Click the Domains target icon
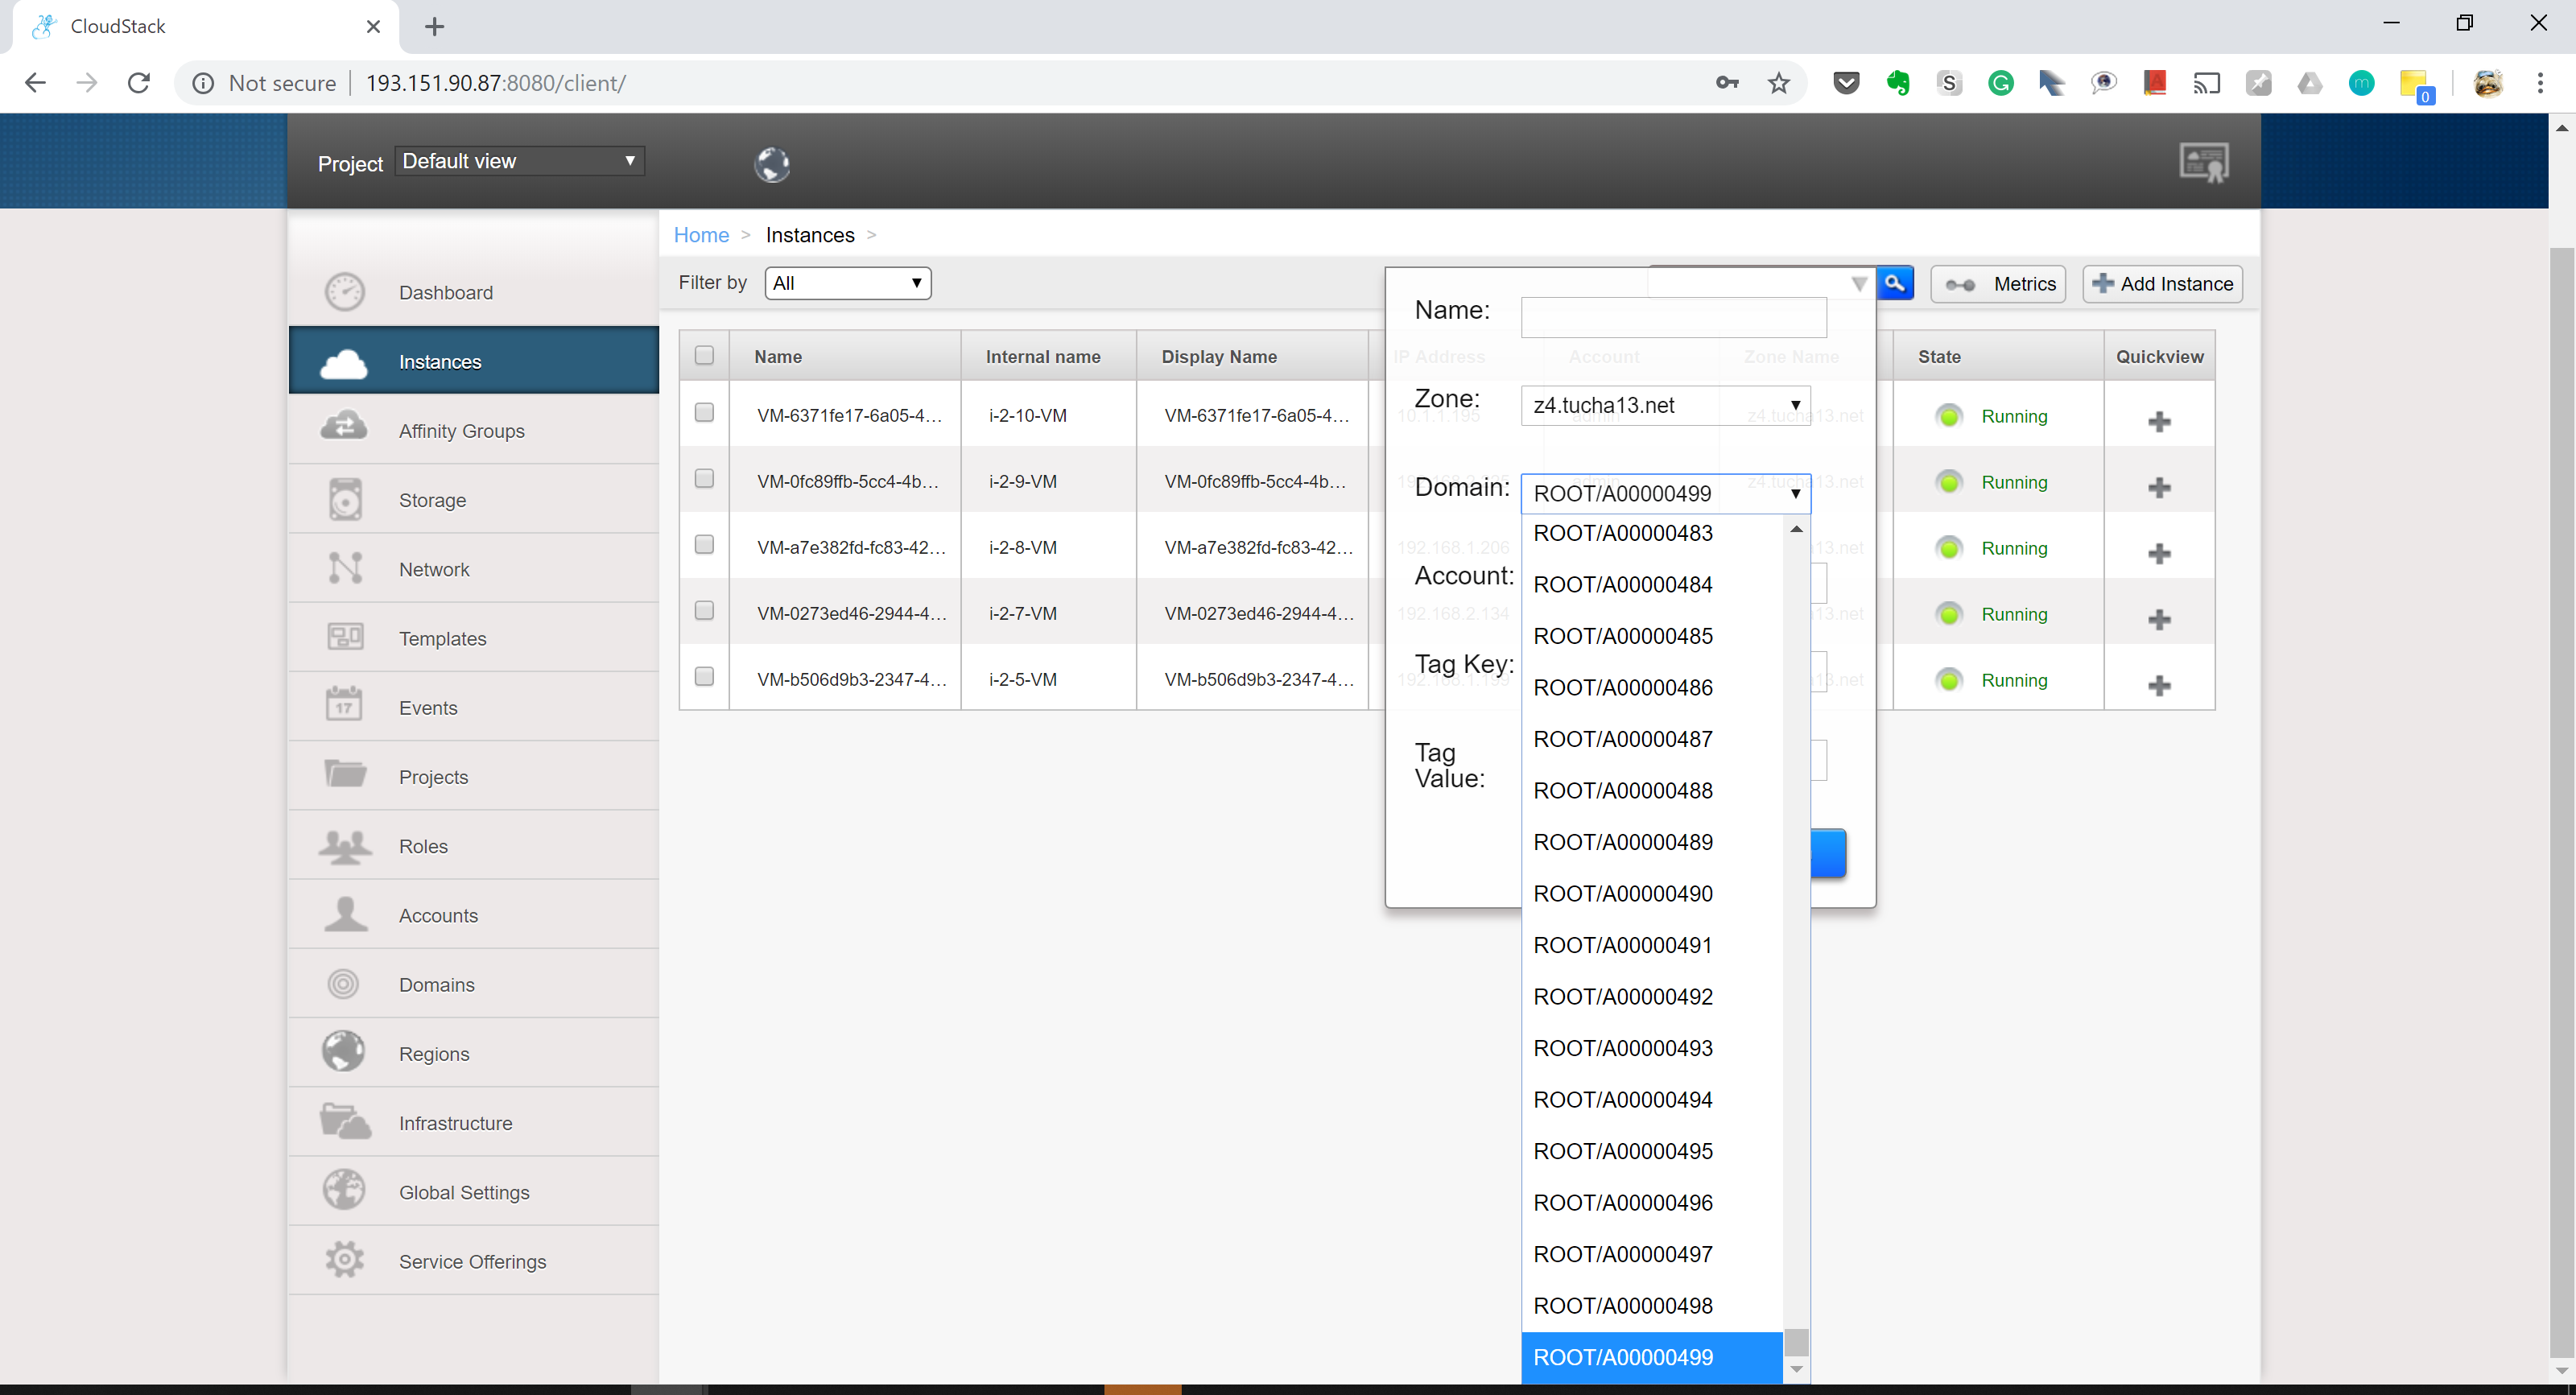This screenshot has width=2576, height=1395. point(343,983)
